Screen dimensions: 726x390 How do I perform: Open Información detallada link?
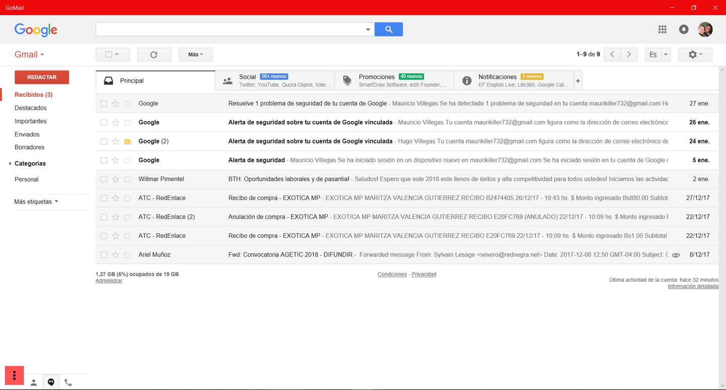pos(693,286)
